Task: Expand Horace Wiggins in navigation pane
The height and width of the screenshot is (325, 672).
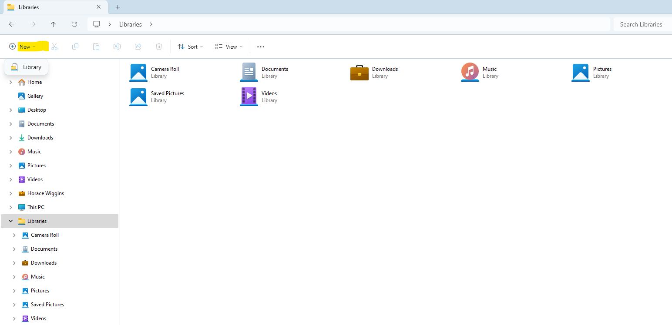Action: (11, 193)
